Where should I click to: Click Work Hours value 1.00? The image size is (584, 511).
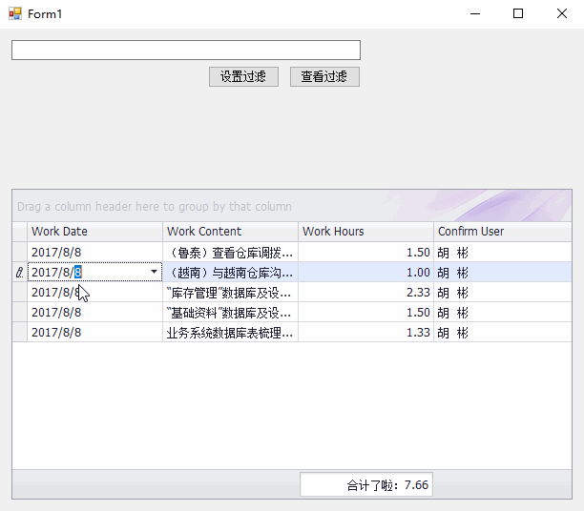click(x=365, y=273)
